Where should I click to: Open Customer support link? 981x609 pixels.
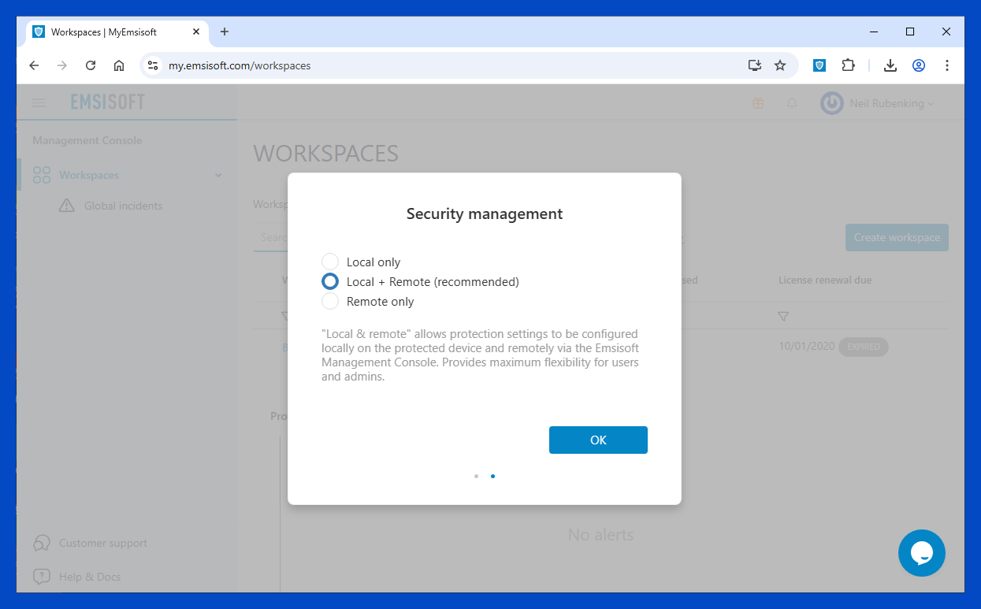pyautogui.click(x=103, y=543)
